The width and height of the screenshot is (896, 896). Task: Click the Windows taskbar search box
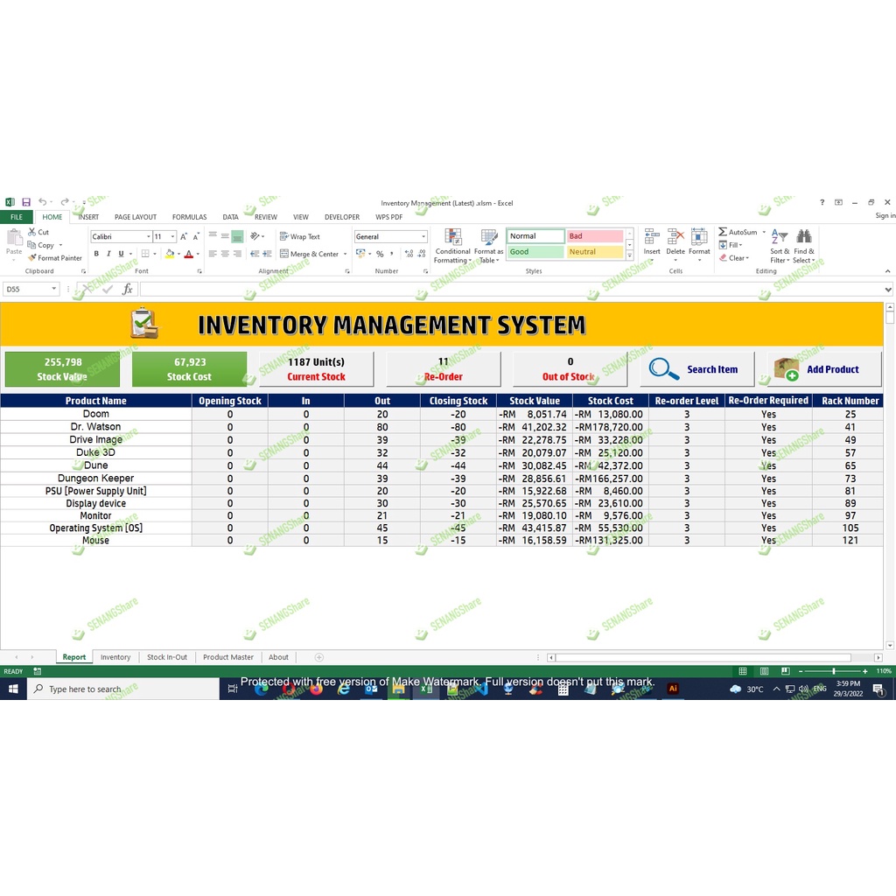pyautogui.click(x=122, y=689)
